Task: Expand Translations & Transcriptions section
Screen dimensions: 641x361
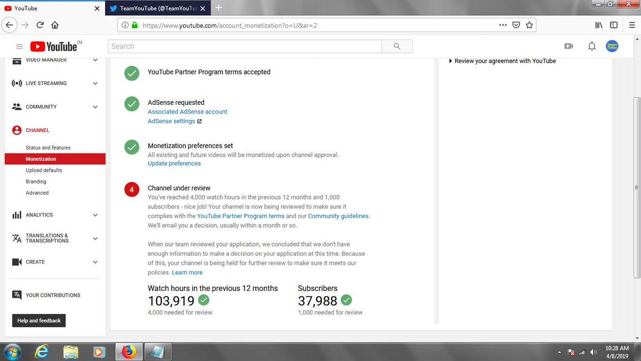Action: [95, 239]
